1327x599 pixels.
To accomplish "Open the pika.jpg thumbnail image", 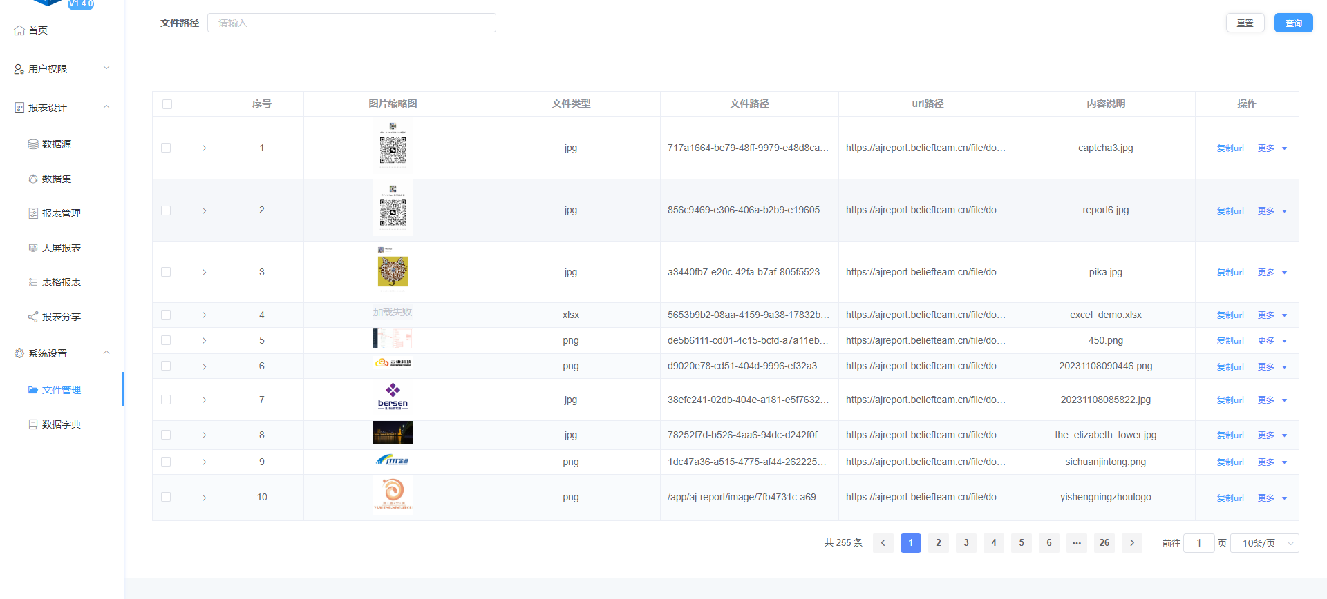I will point(393,269).
